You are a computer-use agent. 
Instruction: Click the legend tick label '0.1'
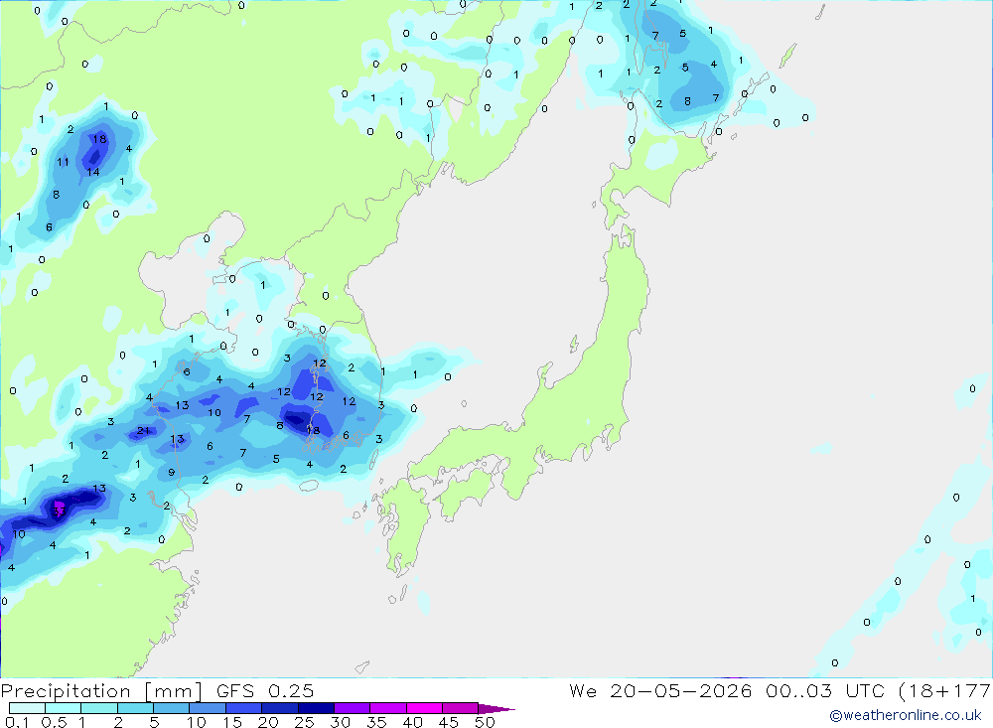[x=17, y=722]
